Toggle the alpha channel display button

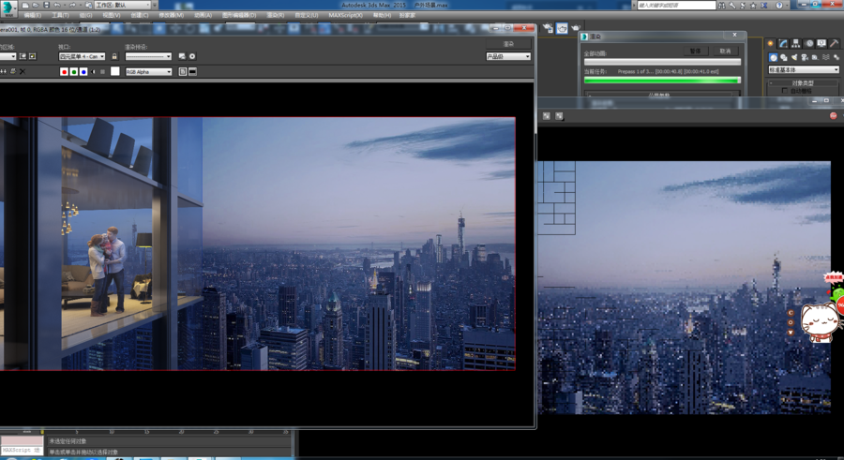[93, 71]
